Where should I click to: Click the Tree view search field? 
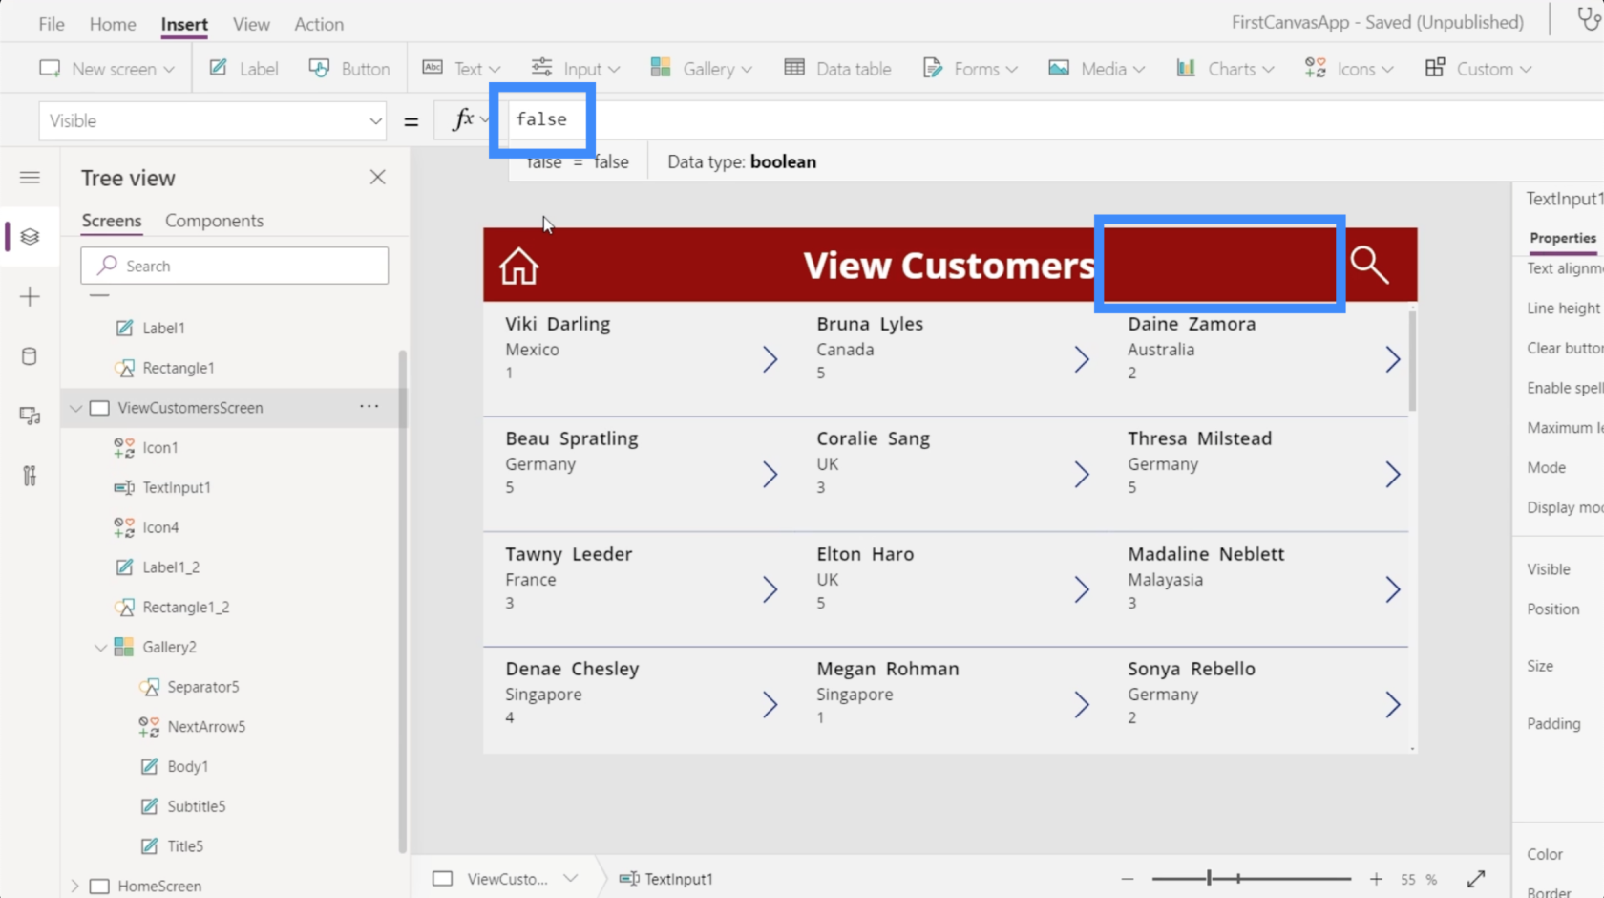[235, 266]
